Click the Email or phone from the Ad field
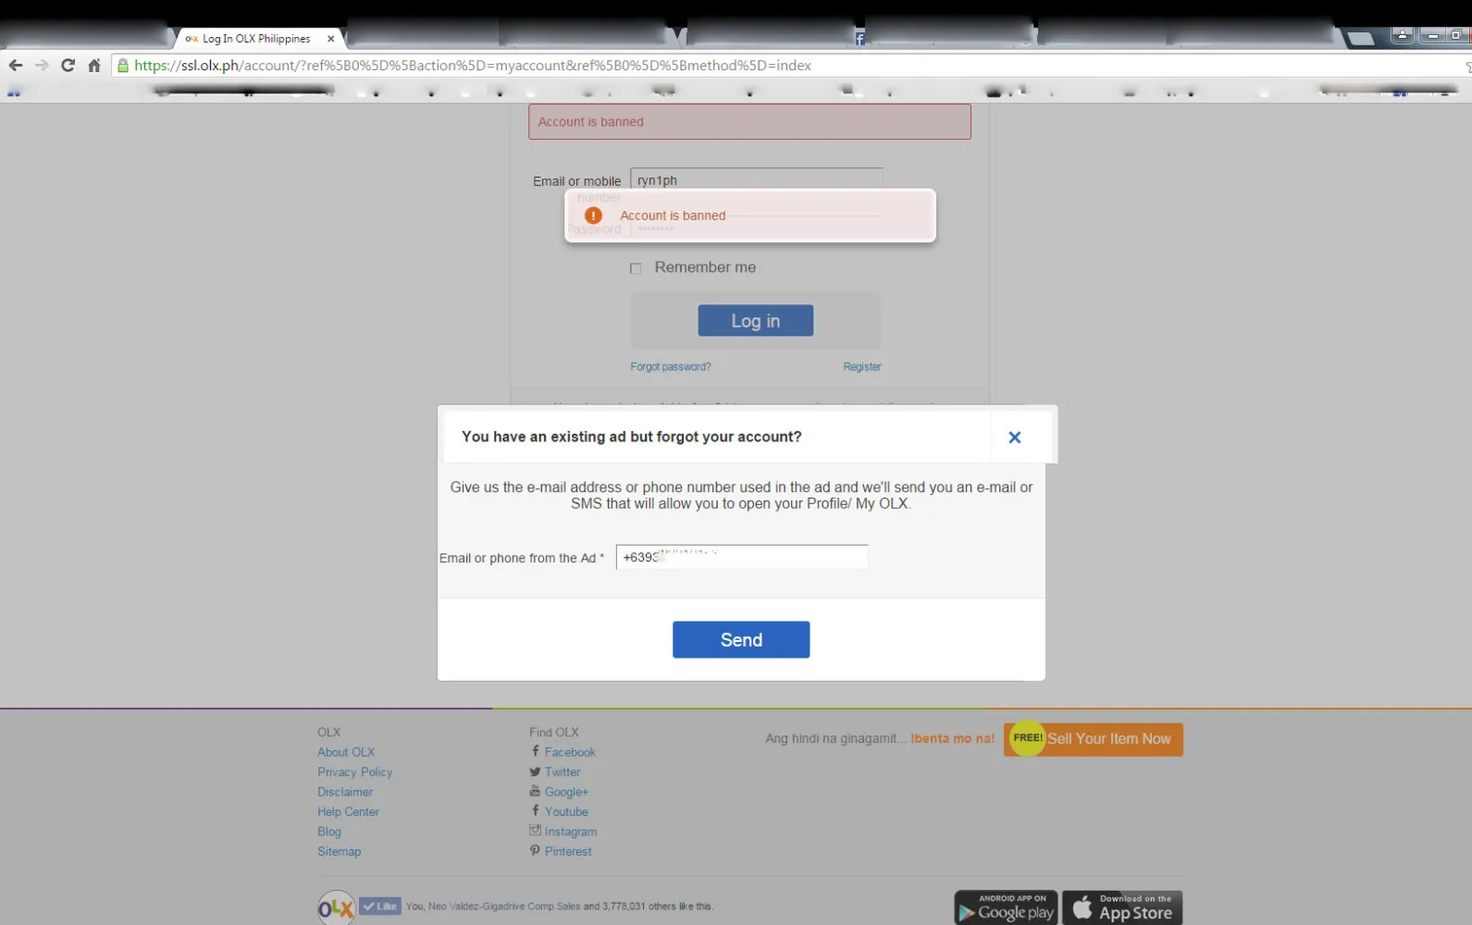The height and width of the screenshot is (925, 1472). (x=742, y=557)
